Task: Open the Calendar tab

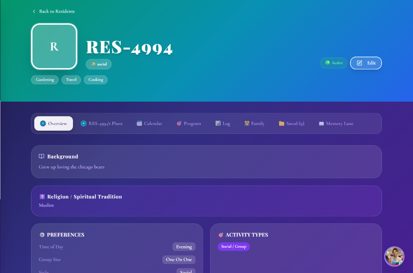Action: pos(149,123)
